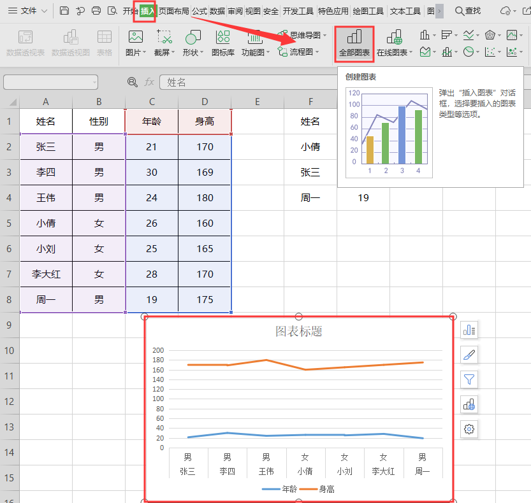
Task: Open the chart filter funnel button
Action: pyautogui.click(x=469, y=379)
